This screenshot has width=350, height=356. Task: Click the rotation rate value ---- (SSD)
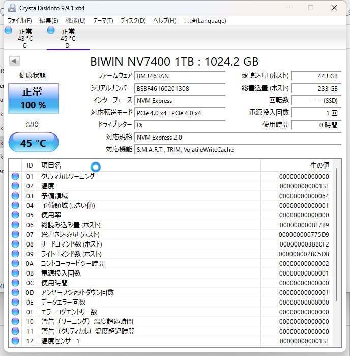point(316,100)
